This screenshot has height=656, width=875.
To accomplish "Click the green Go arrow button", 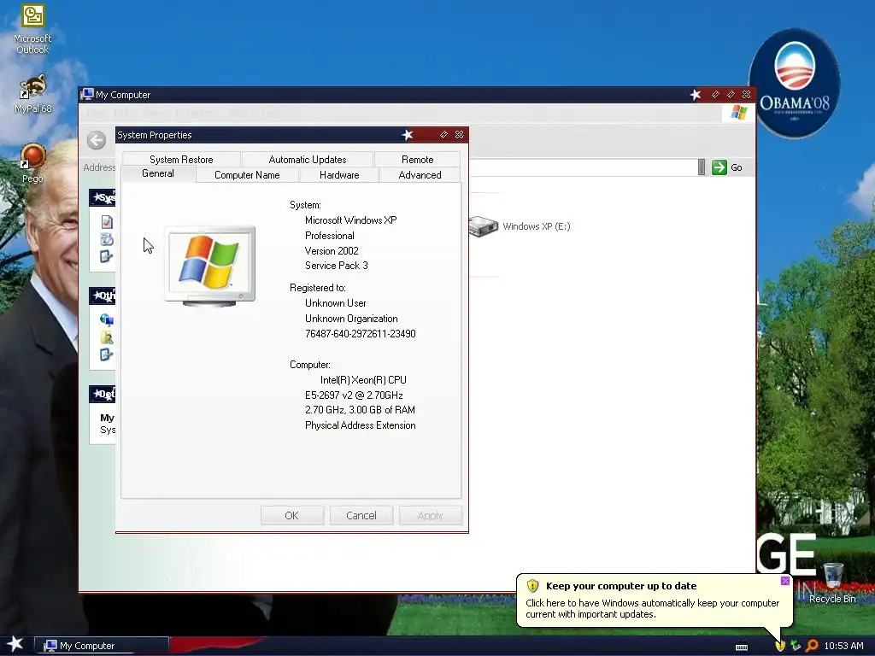I will [719, 167].
